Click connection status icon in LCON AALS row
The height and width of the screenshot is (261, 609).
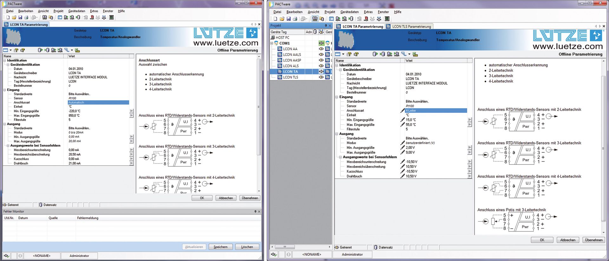(x=321, y=54)
